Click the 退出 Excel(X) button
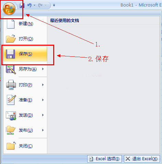Image resolution: width=162 pixels, height=164 pixels. pos(142,159)
